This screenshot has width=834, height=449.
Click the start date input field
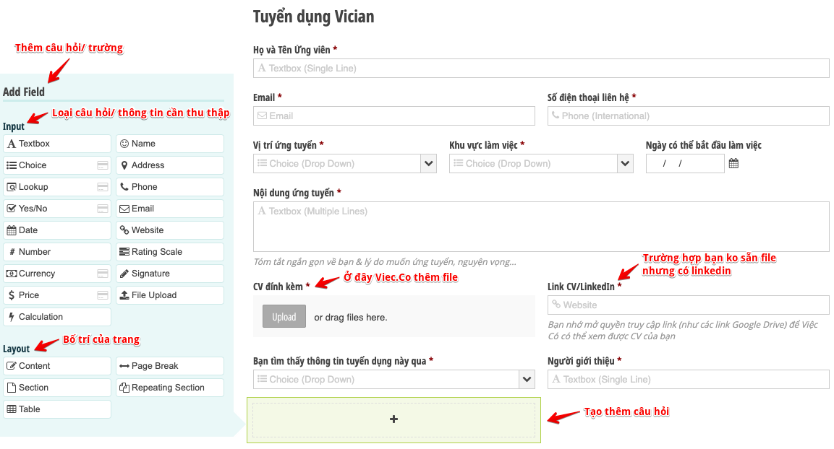(685, 163)
